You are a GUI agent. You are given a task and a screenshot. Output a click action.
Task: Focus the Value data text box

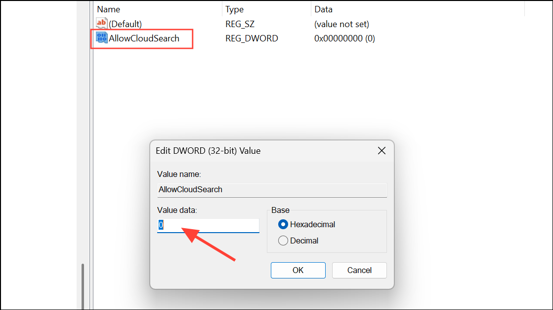pos(208,225)
